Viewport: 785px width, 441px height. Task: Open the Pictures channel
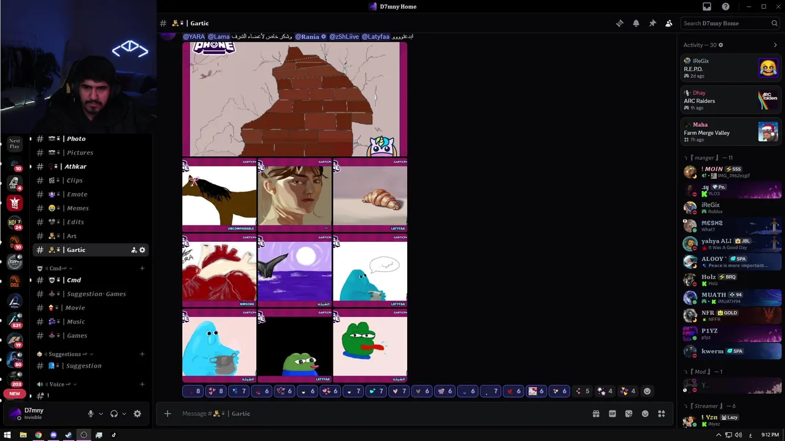pyautogui.click(x=91, y=153)
